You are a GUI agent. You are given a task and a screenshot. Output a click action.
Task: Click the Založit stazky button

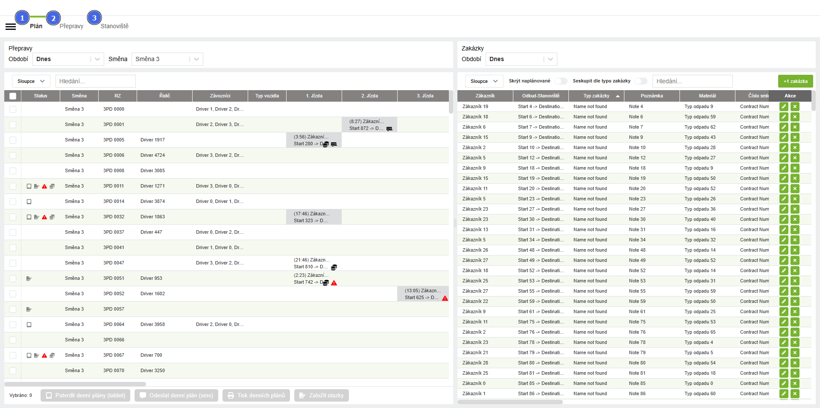tap(322, 395)
